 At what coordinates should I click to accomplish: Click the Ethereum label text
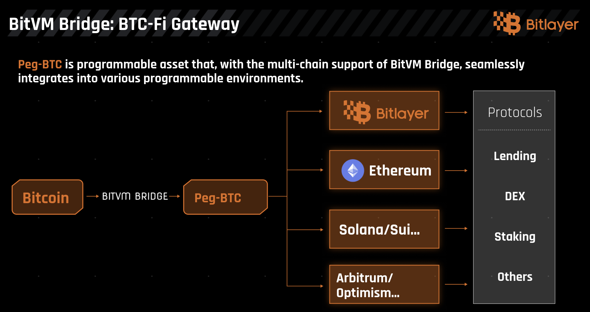(400, 171)
